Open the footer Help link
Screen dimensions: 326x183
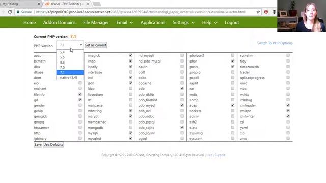point(209,155)
